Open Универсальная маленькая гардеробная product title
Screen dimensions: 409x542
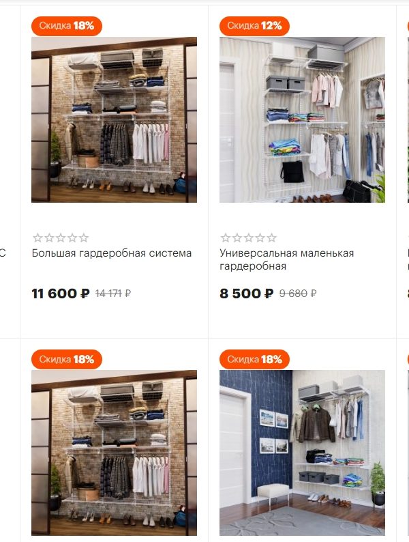tap(286, 259)
